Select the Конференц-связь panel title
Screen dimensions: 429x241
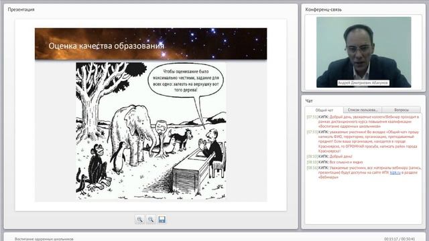(323, 9)
